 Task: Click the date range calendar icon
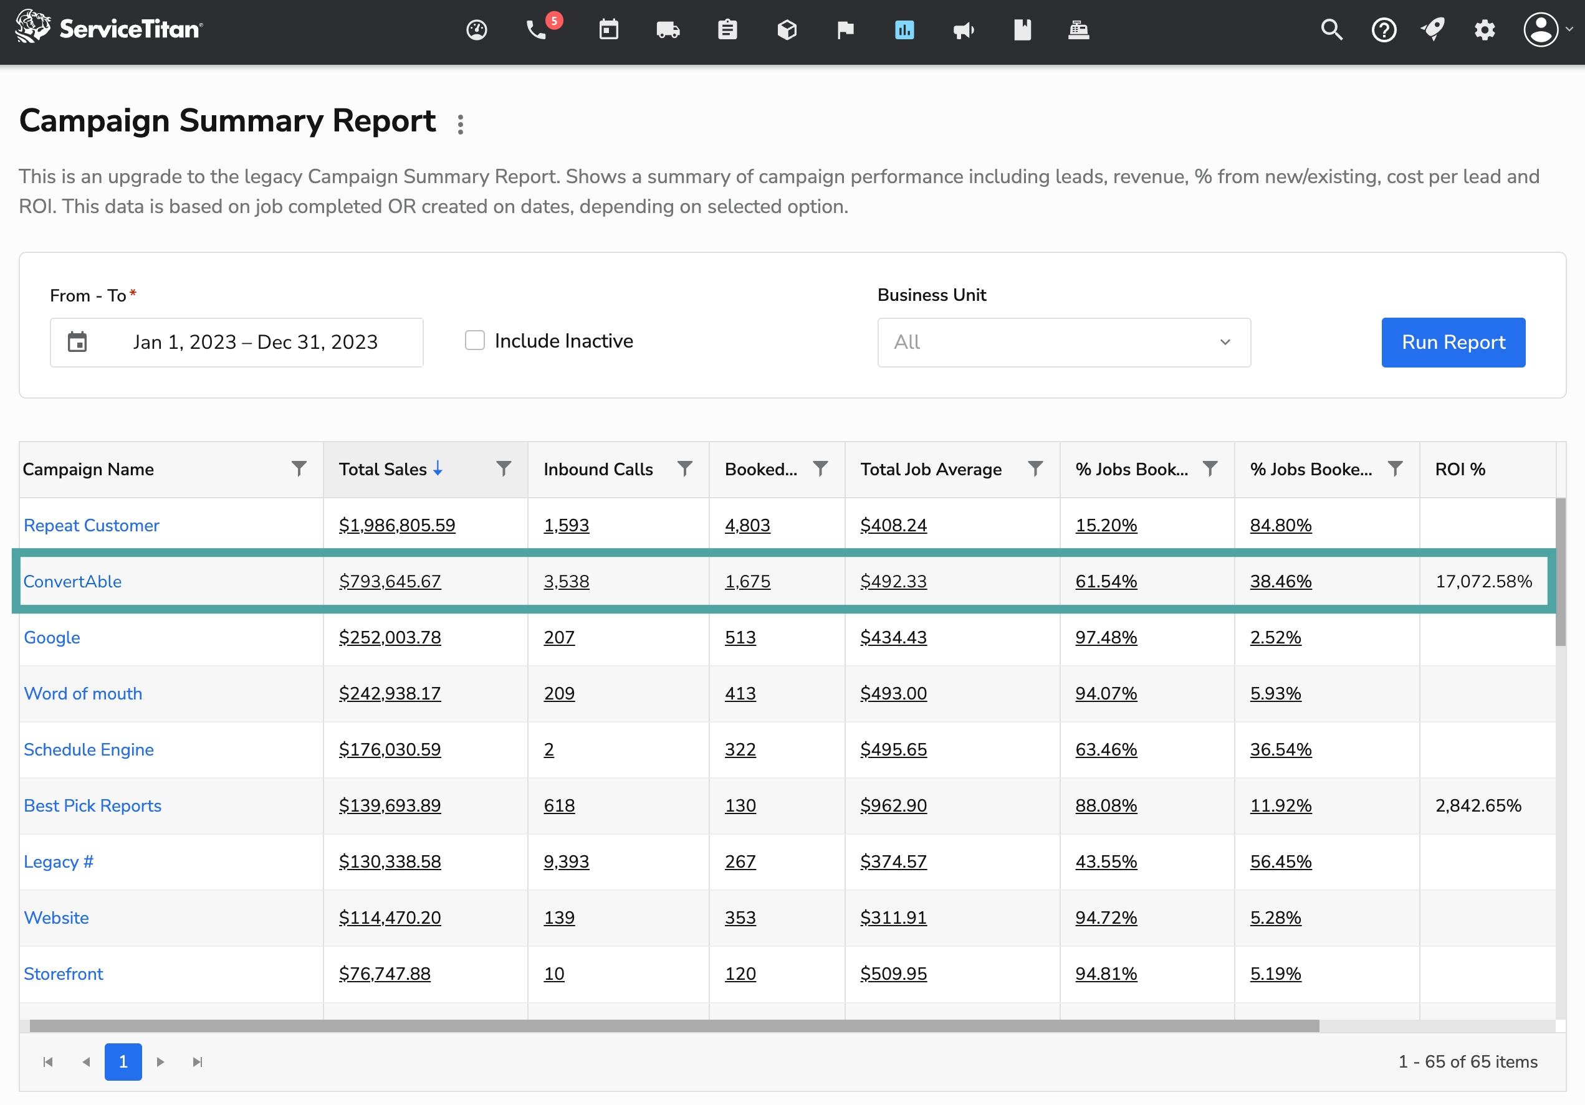click(77, 342)
